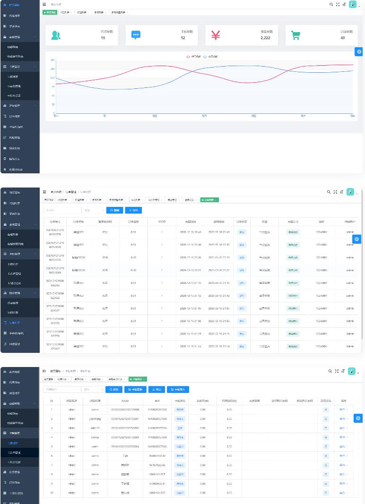Collapse sidebar with dashboard hamburger icon

[x=44, y=4]
